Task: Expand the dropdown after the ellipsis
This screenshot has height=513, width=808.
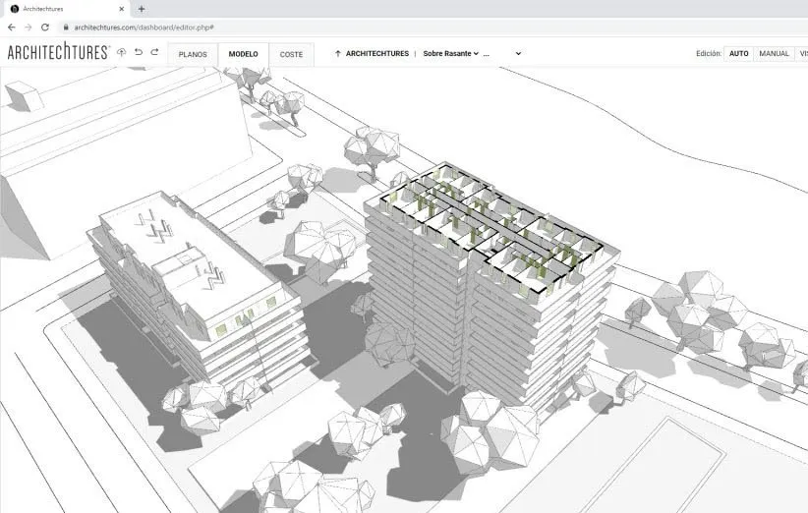Action: coord(518,54)
